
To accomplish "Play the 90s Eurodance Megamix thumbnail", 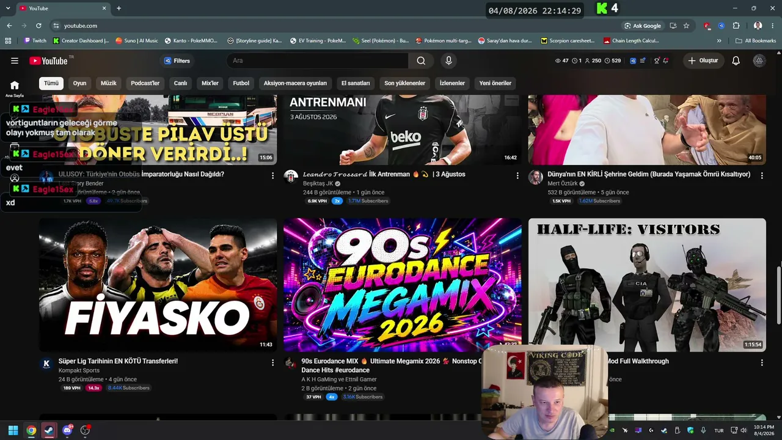I will pyautogui.click(x=403, y=285).
